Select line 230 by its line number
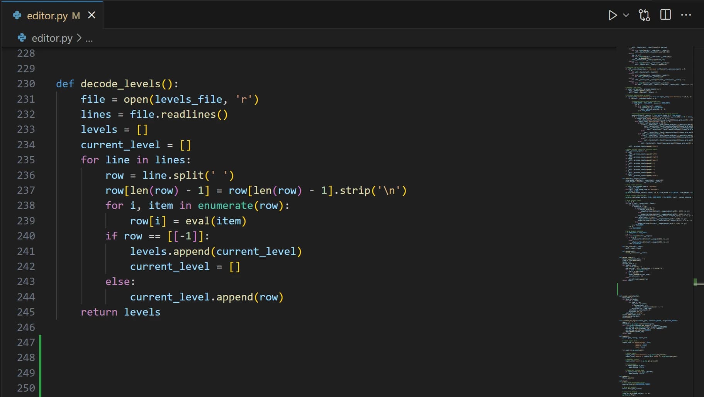 tap(26, 84)
